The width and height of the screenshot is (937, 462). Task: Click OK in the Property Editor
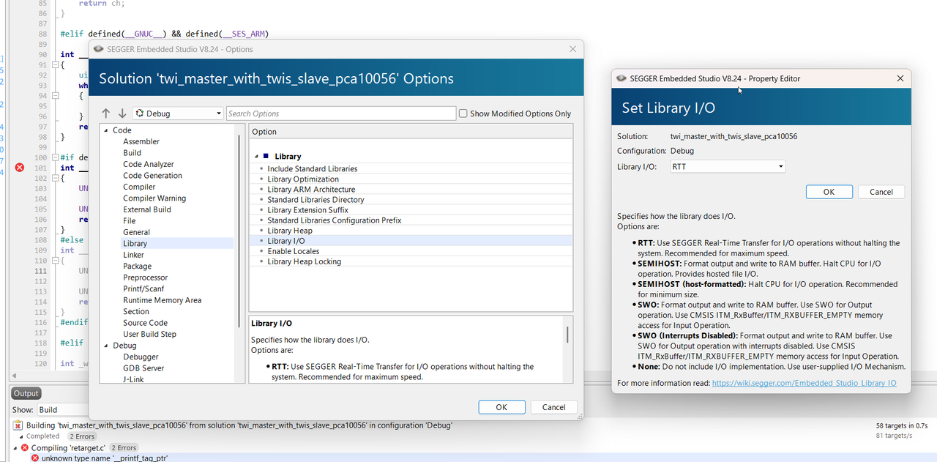[829, 192]
